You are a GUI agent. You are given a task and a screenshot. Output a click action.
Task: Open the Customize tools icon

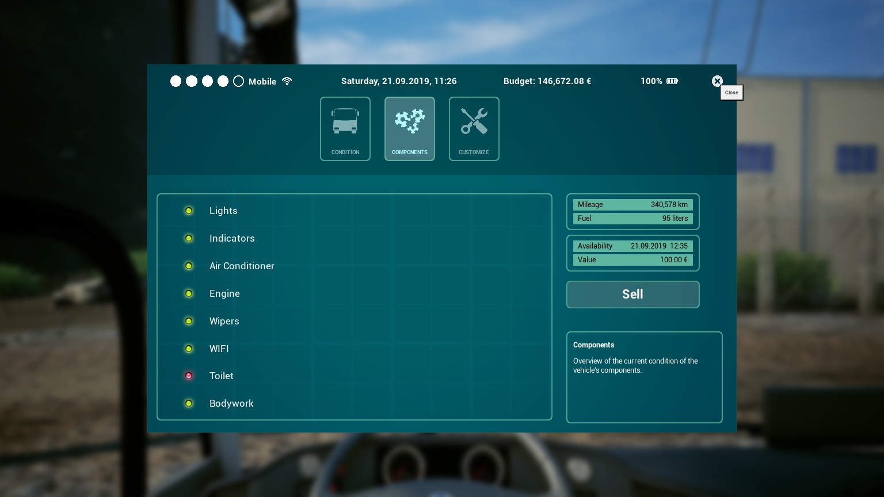474,128
